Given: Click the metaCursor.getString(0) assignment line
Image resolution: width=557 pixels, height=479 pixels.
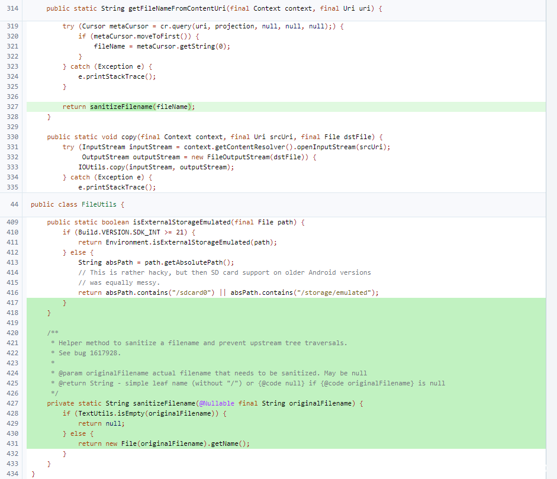Looking at the screenshot, I should 162,46.
